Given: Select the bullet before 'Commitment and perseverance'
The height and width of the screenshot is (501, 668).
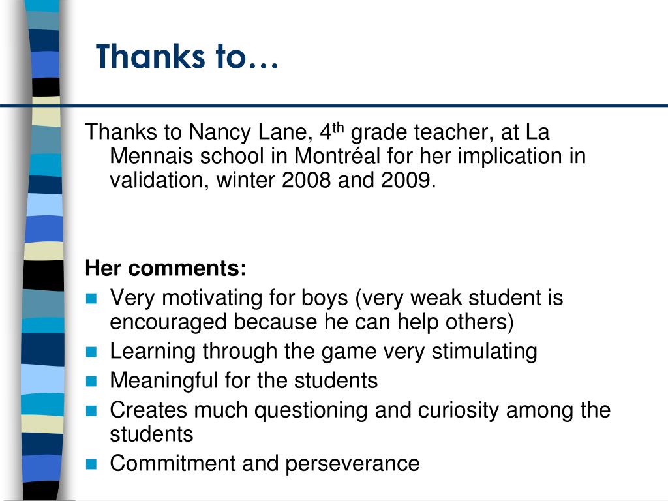Looking at the screenshot, I should [91, 464].
